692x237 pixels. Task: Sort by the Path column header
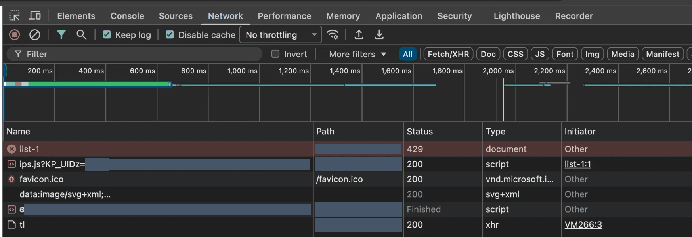coord(358,132)
